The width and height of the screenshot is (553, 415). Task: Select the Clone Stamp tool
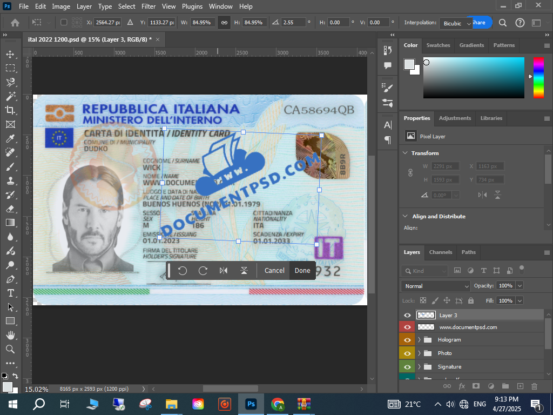[10, 180]
